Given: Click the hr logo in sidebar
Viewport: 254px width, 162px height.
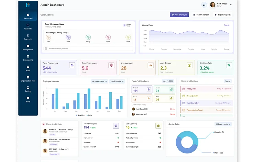Looking at the screenshot, I should click(x=28, y=5).
